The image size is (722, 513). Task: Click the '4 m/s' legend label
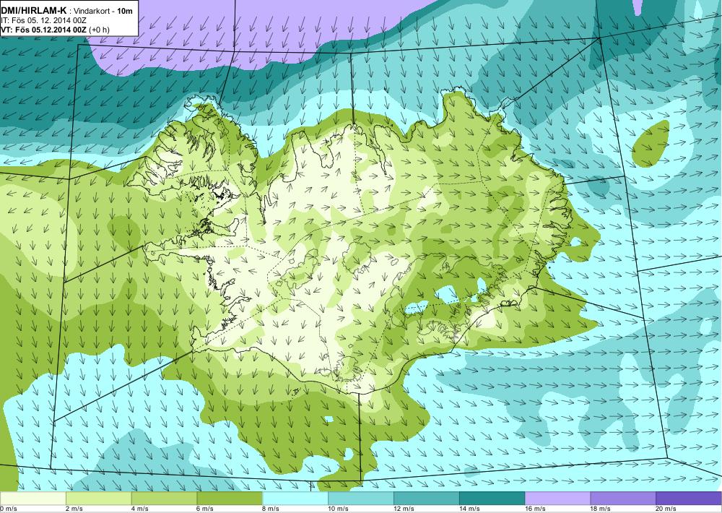(141, 509)
